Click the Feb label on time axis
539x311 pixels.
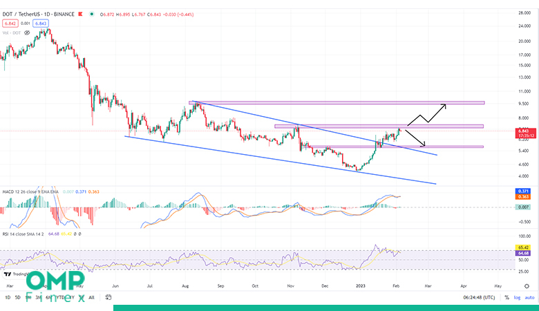pos(396,286)
